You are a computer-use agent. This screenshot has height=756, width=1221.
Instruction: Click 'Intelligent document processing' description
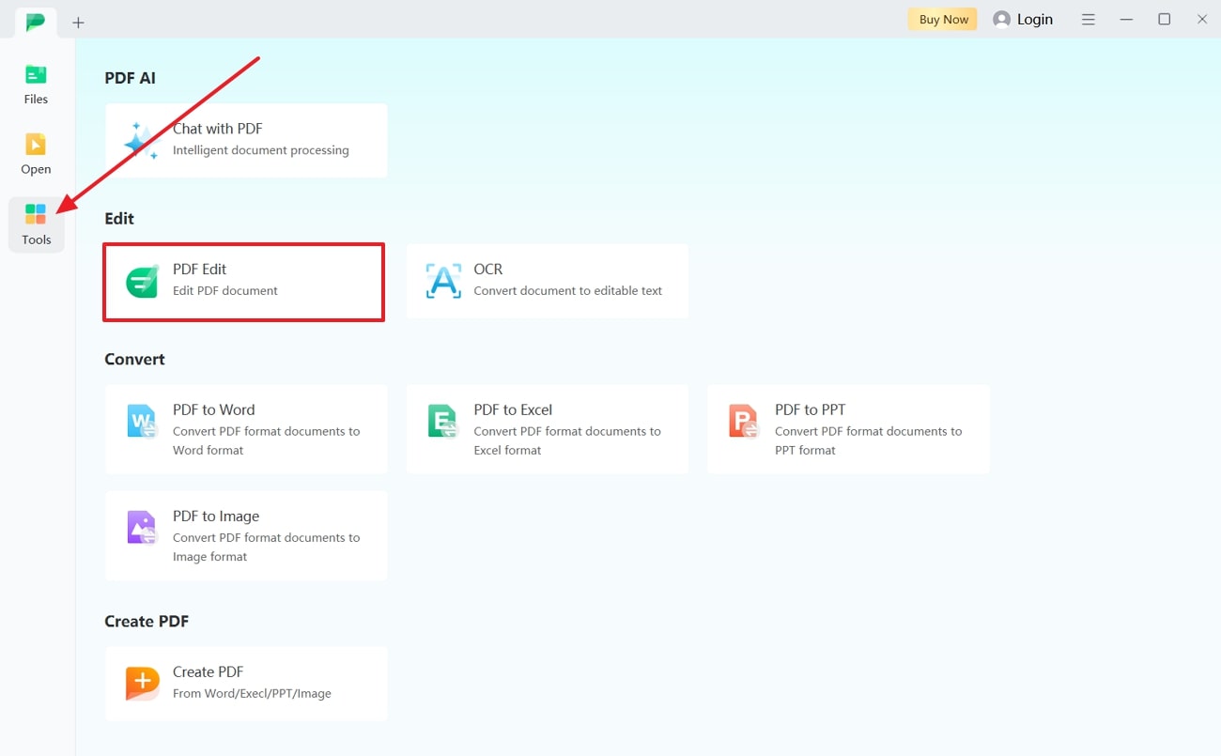(261, 150)
